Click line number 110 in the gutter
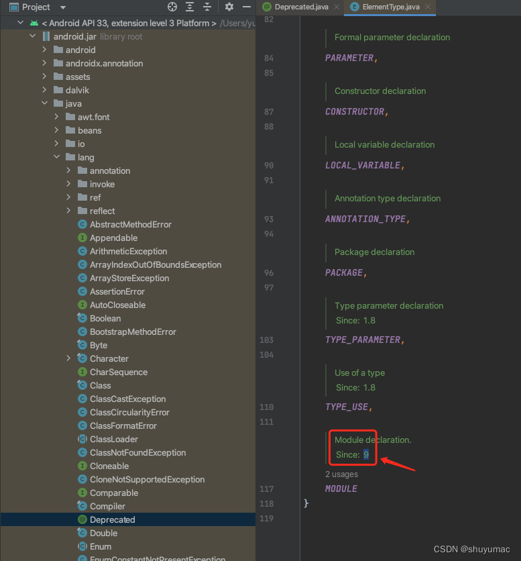This screenshot has height=561, width=521. coord(267,407)
